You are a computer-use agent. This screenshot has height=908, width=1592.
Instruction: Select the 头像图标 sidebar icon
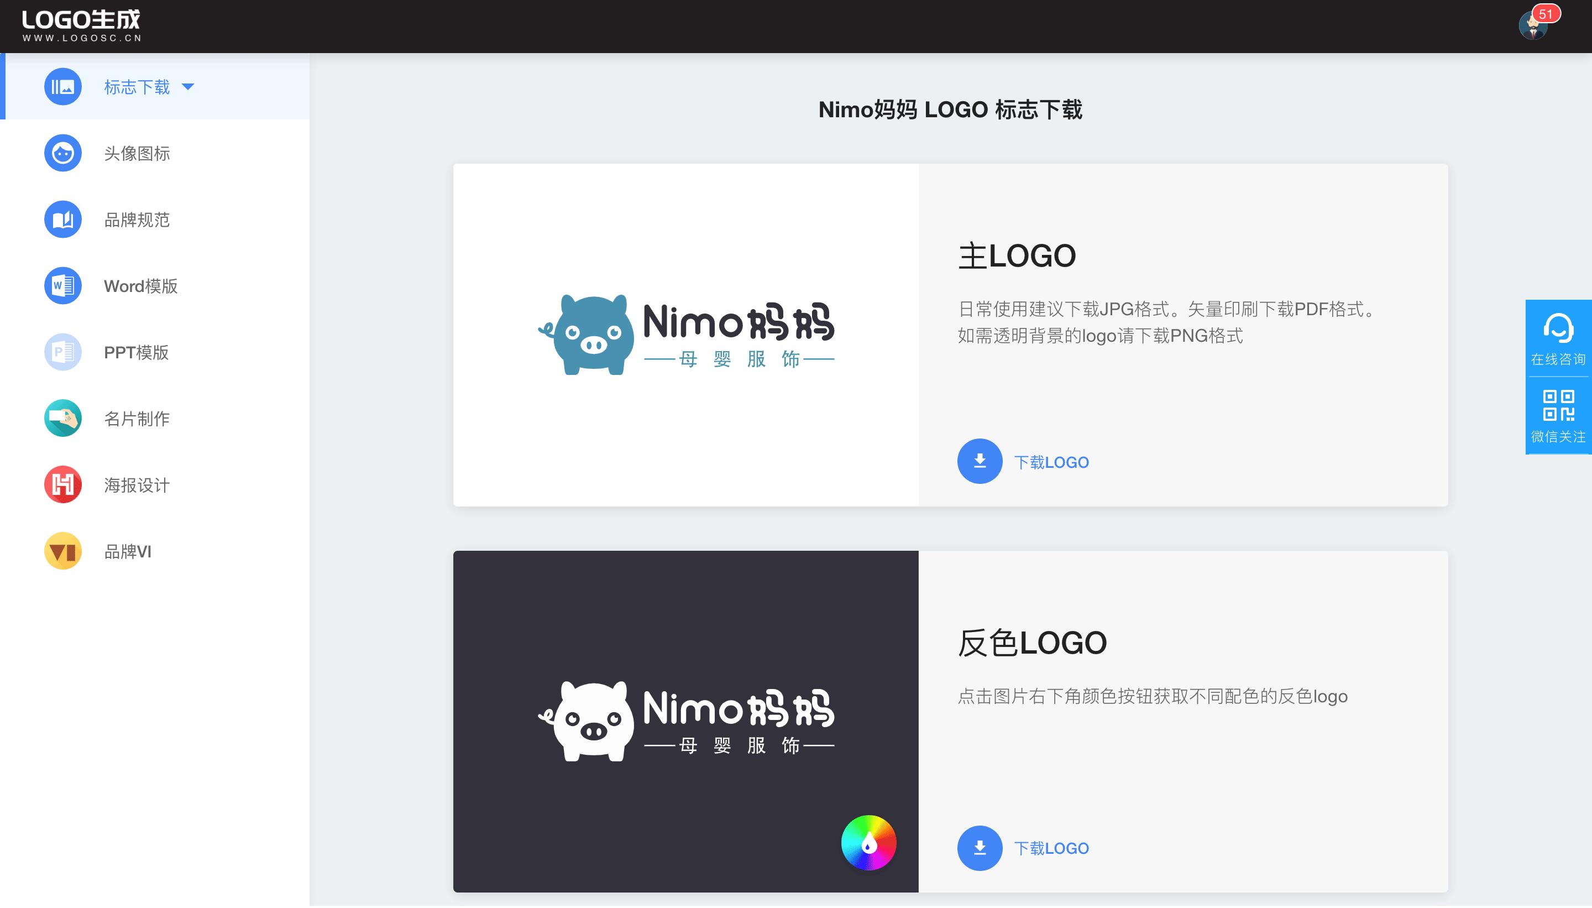pos(62,153)
